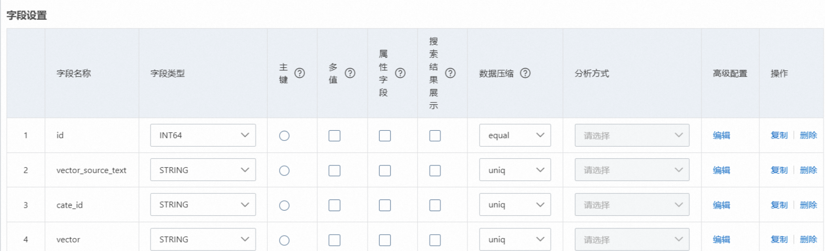The height and width of the screenshot is (251, 825).
Task: Click the help icon beside 多值
Action: [x=350, y=73]
